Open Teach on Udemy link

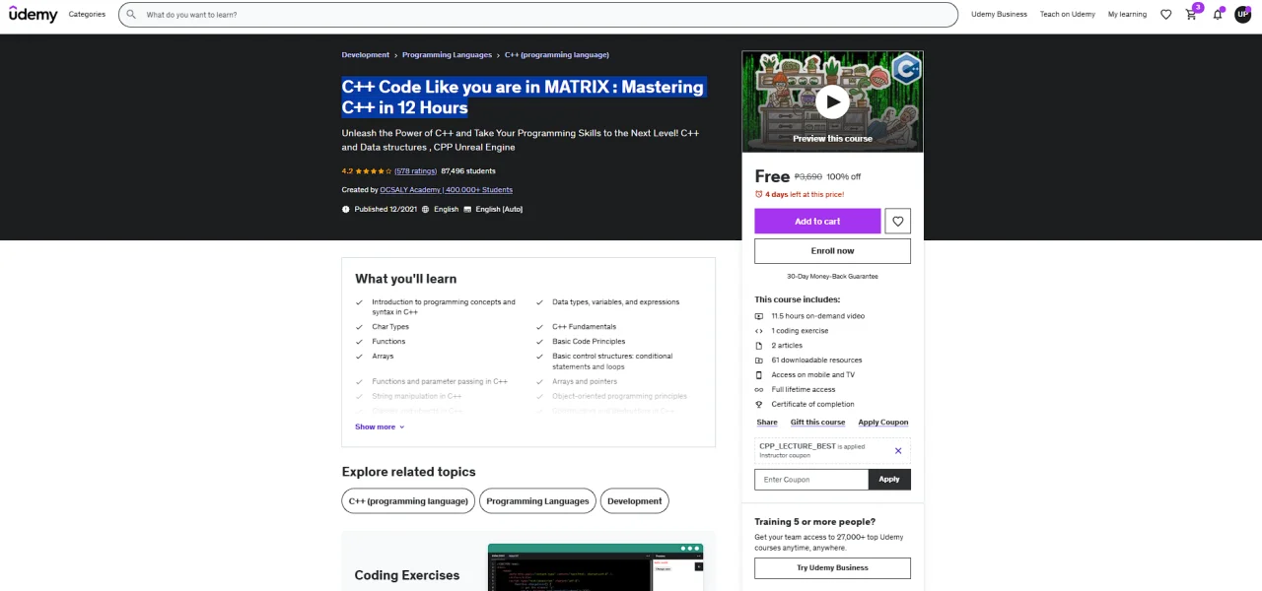(1068, 15)
